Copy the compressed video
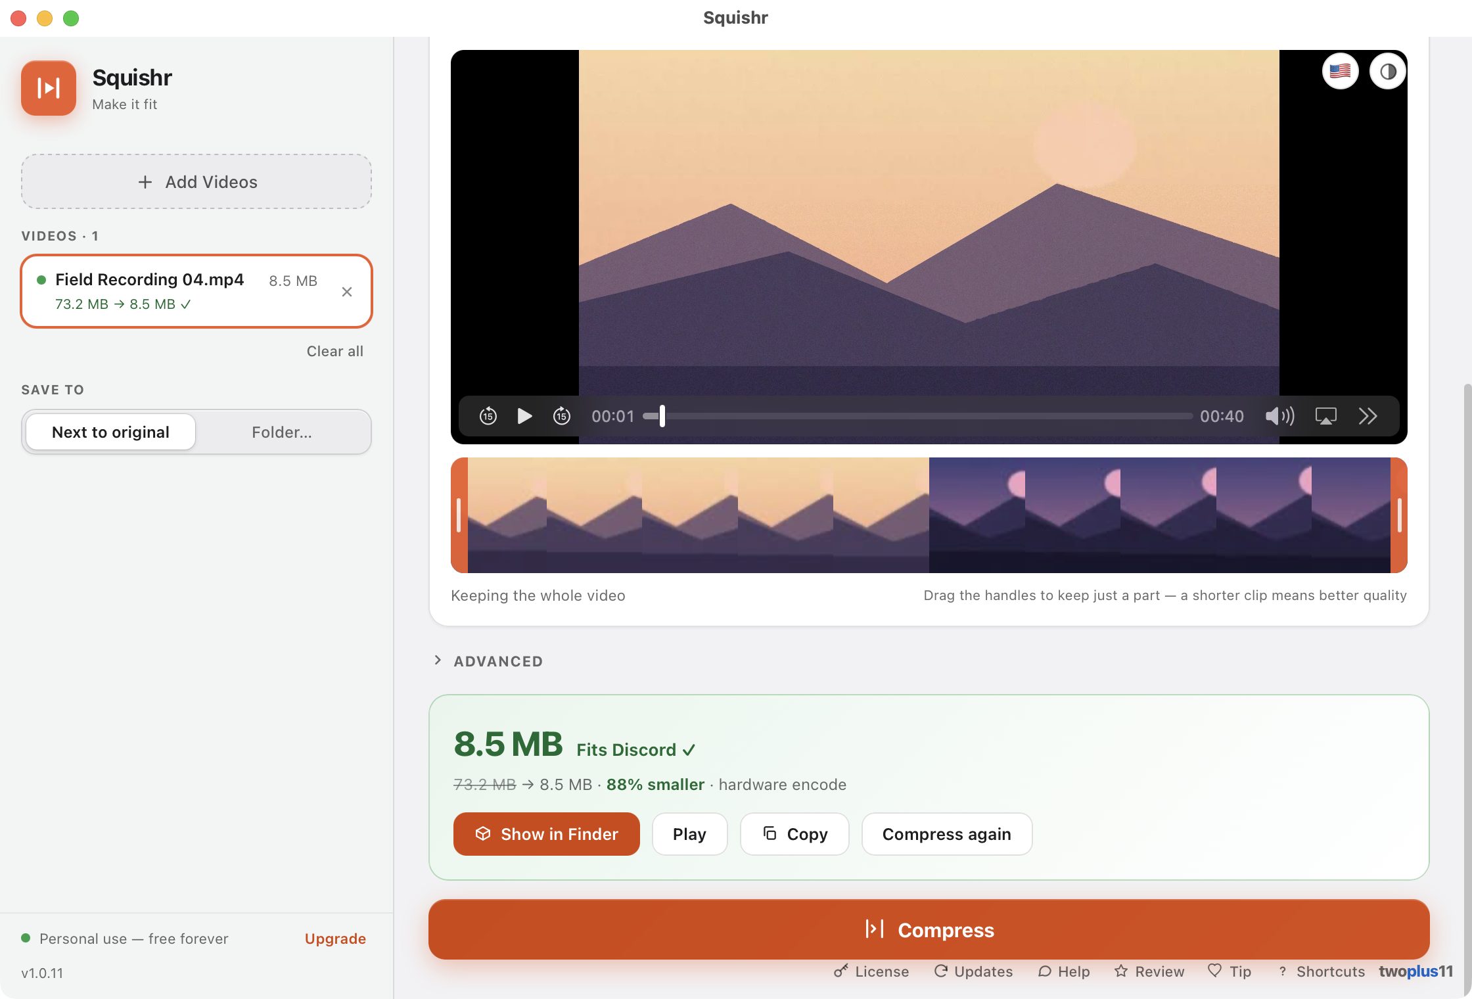This screenshot has width=1472, height=999. click(x=794, y=834)
